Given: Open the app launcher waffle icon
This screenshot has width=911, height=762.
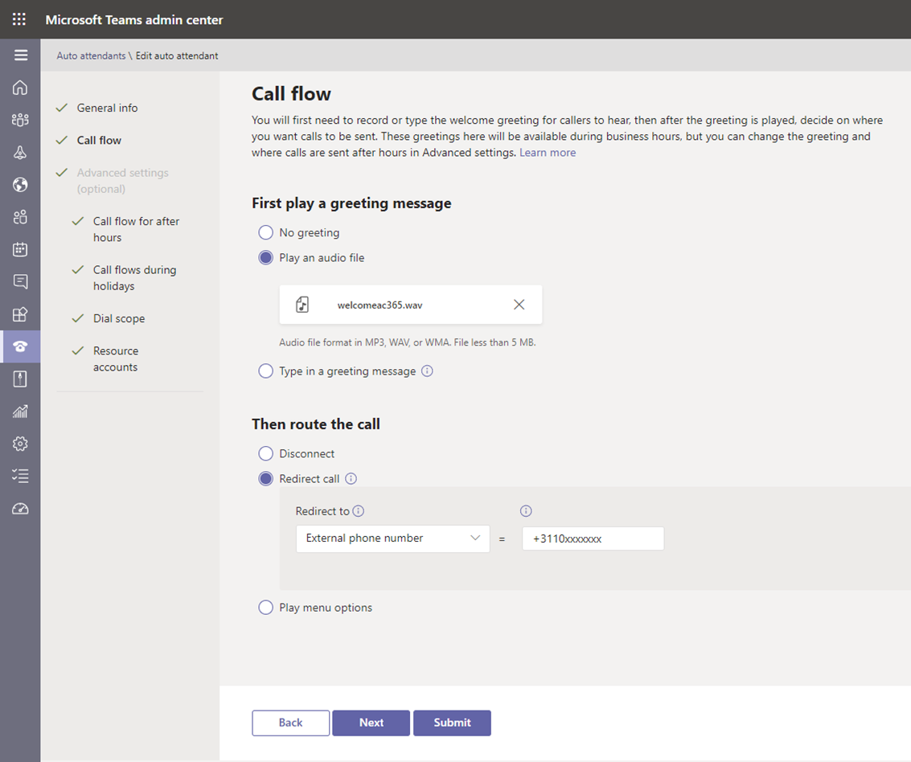Looking at the screenshot, I should click(x=19, y=19).
